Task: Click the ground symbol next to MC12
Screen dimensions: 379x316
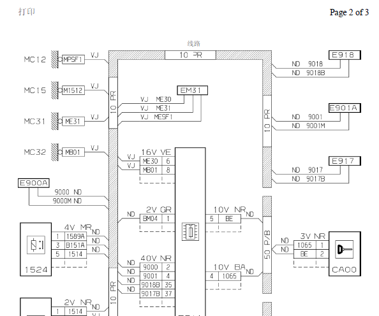Action: [x=55, y=59]
